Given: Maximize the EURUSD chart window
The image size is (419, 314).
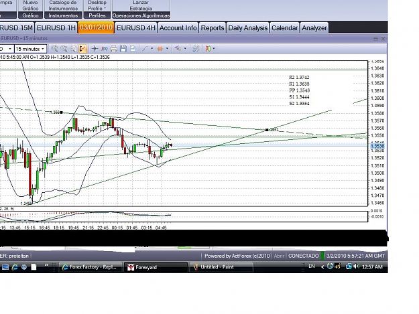Looking at the screenshot, I should 375,39.
